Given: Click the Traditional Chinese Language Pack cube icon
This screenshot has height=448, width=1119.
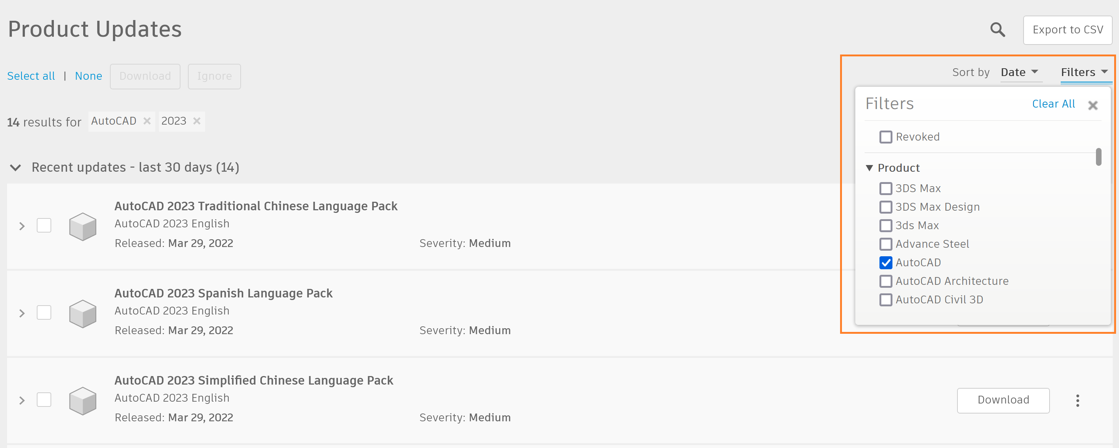Looking at the screenshot, I should pyautogui.click(x=82, y=226).
